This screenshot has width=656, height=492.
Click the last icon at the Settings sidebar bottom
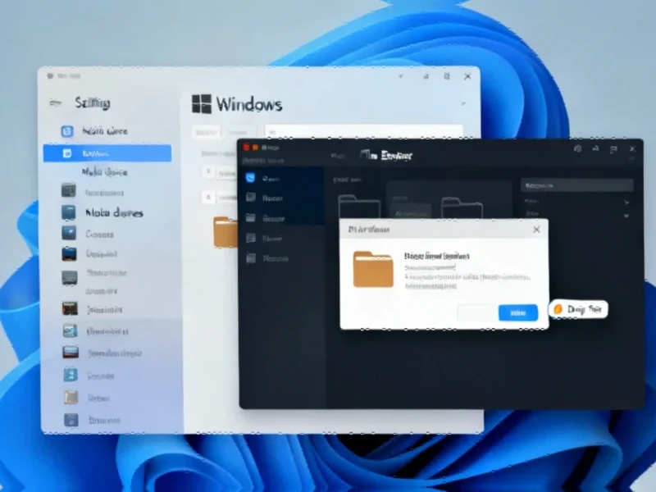71,419
